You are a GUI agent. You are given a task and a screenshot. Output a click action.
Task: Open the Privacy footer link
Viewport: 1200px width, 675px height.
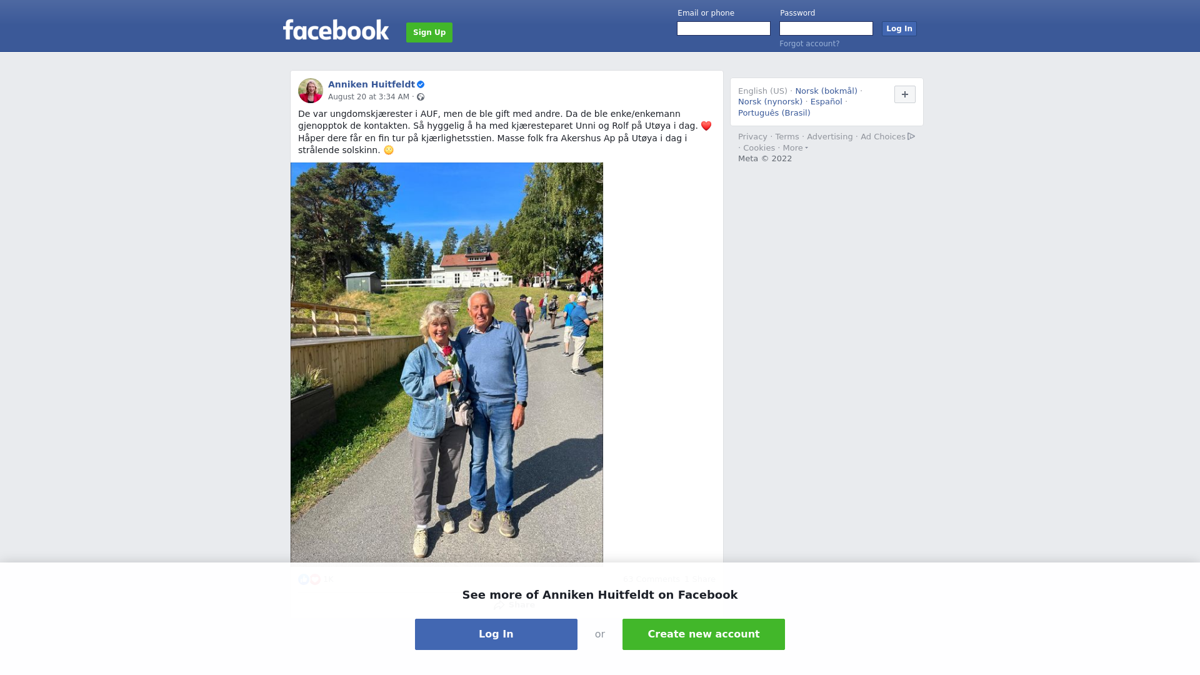pos(752,137)
